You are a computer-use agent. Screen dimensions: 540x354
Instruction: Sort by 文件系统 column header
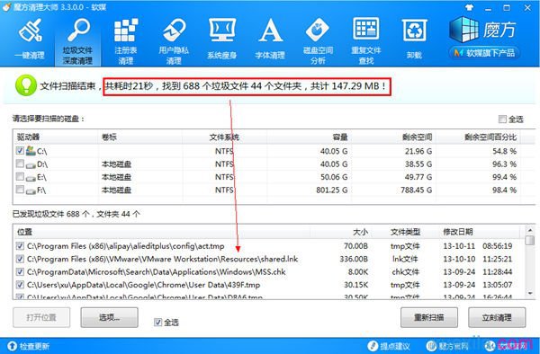click(x=224, y=137)
